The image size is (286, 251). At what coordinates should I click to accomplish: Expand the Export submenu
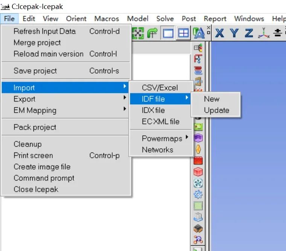(65, 99)
